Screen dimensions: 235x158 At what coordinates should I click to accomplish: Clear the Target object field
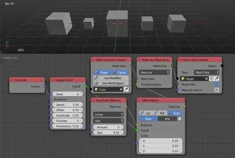click(x=206, y=79)
